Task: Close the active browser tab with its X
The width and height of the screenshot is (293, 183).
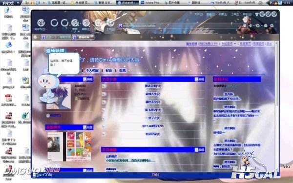Action: tap(92, 37)
